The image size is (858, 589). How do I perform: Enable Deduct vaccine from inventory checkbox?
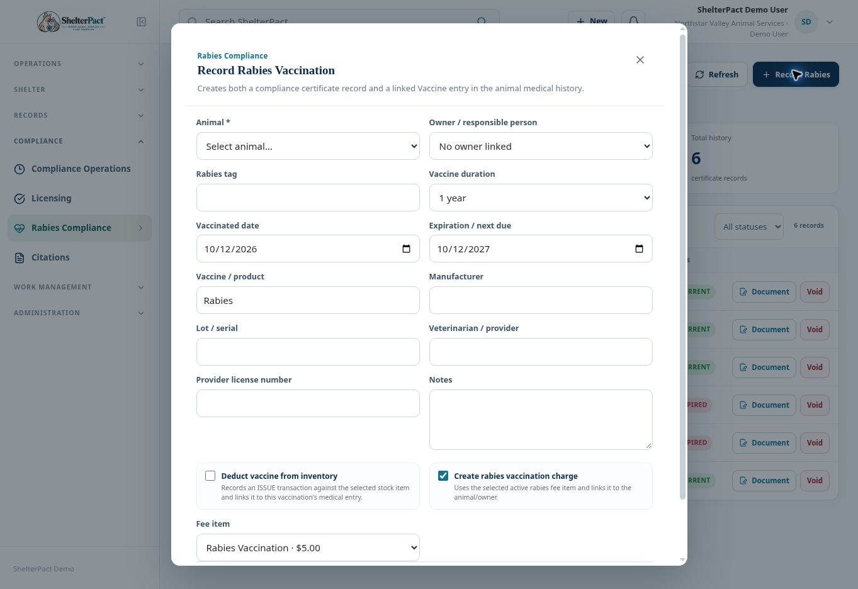click(210, 476)
